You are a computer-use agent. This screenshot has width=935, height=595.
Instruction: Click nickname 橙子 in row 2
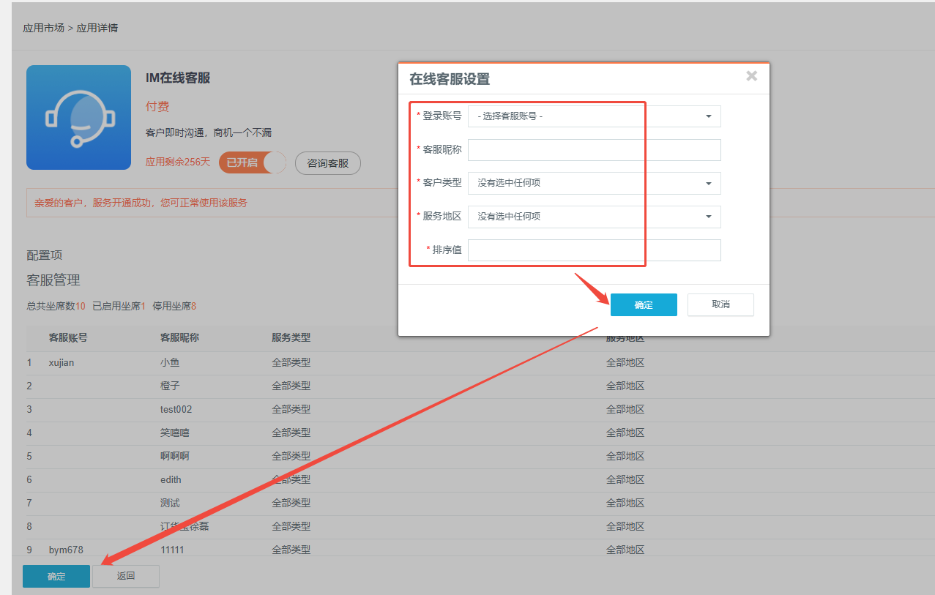pyautogui.click(x=170, y=386)
